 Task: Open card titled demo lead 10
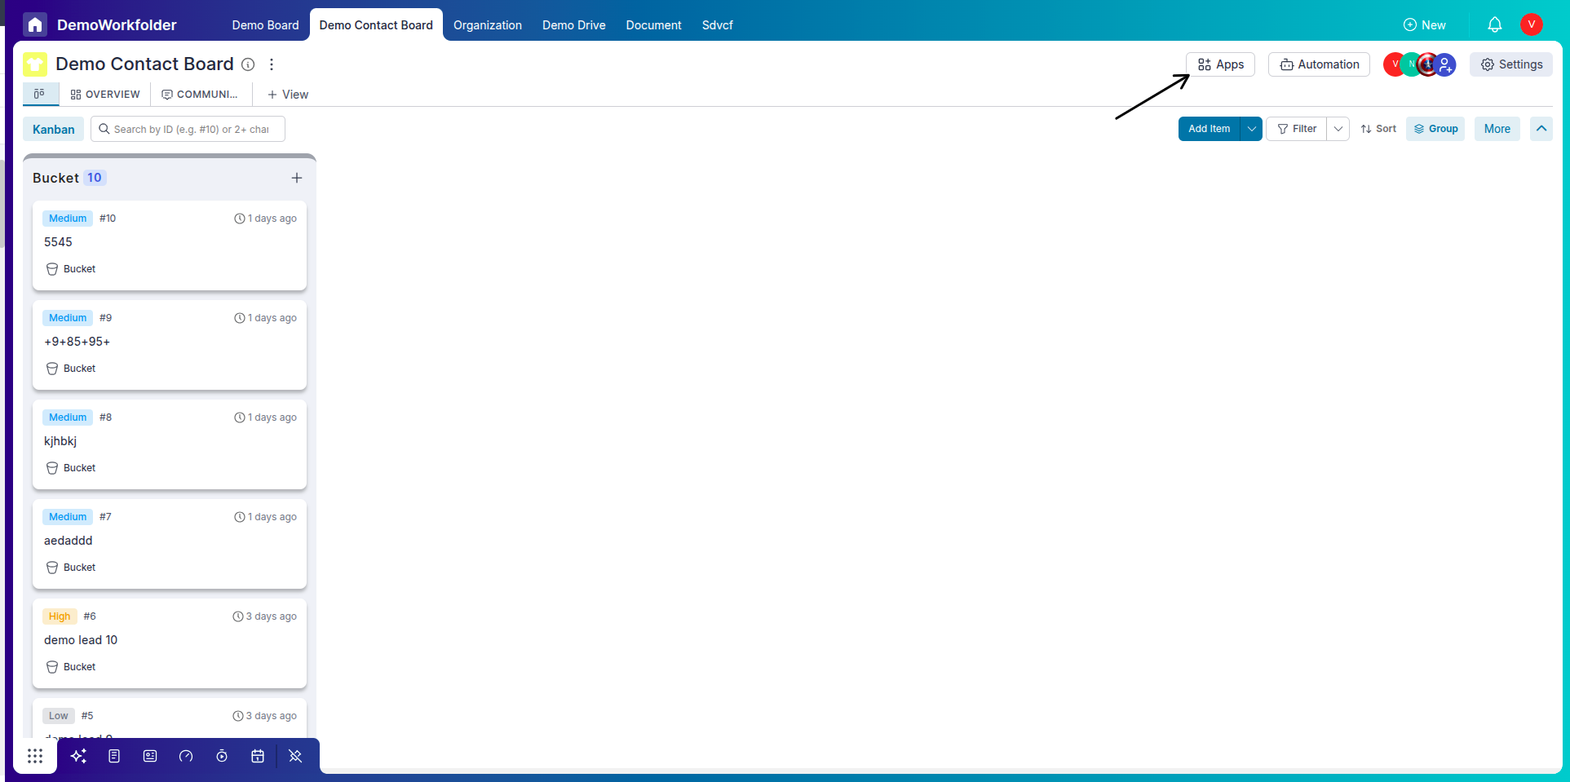point(170,643)
